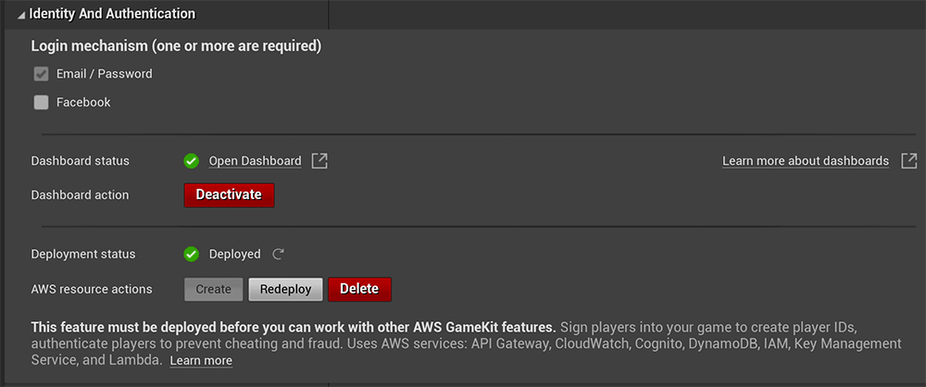Click the Email / Password label text
The height and width of the screenshot is (387, 926).
click(x=105, y=74)
